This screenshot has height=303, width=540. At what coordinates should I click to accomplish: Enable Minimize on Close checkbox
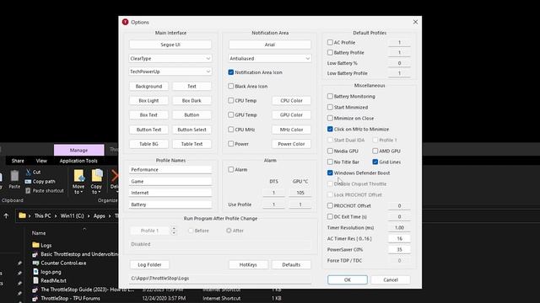(x=330, y=118)
